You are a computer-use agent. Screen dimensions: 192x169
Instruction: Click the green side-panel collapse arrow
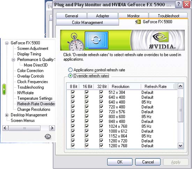pyautogui.click(x=4, y=89)
